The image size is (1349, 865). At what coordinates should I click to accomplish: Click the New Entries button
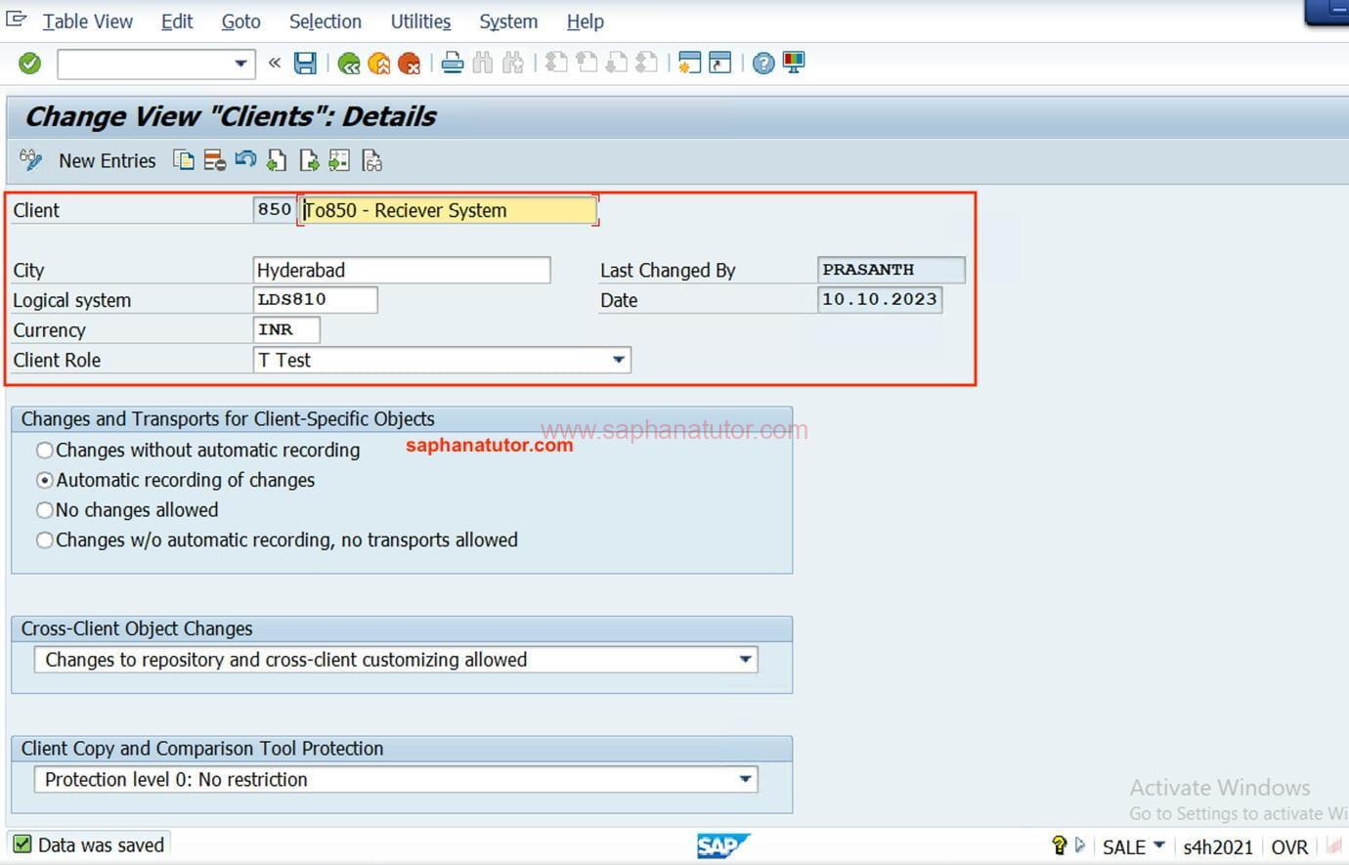[108, 161]
